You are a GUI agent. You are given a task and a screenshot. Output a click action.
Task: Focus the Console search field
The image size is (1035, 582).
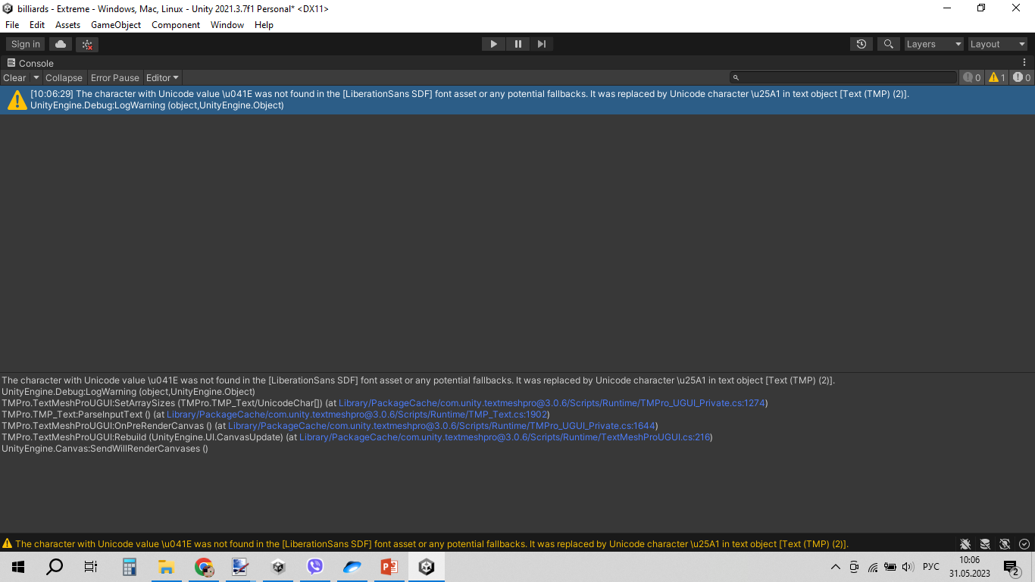[843, 77]
